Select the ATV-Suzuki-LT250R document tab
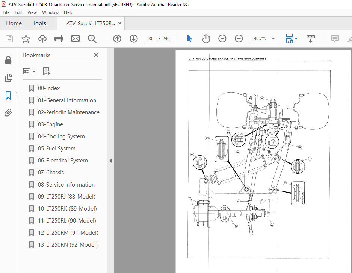This screenshot has height=273, width=352. click(x=91, y=23)
